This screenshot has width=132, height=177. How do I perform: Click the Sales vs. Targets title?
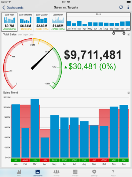pos(66,7)
